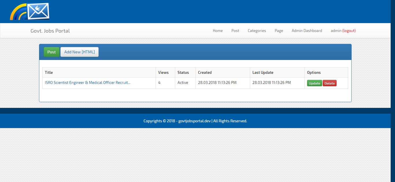Click the Active status cell
Screen dimensions: 395x182
click(x=185, y=83)
